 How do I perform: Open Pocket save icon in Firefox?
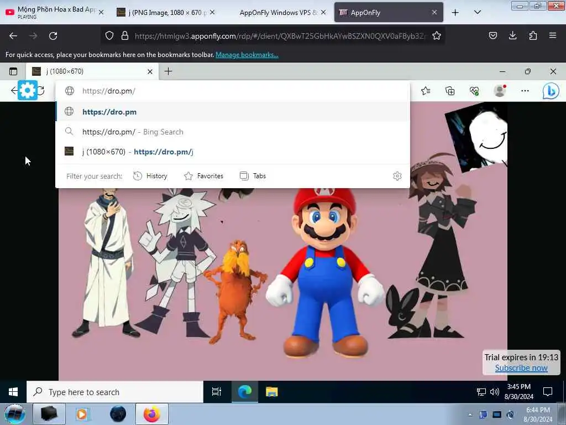coord(492,35)
